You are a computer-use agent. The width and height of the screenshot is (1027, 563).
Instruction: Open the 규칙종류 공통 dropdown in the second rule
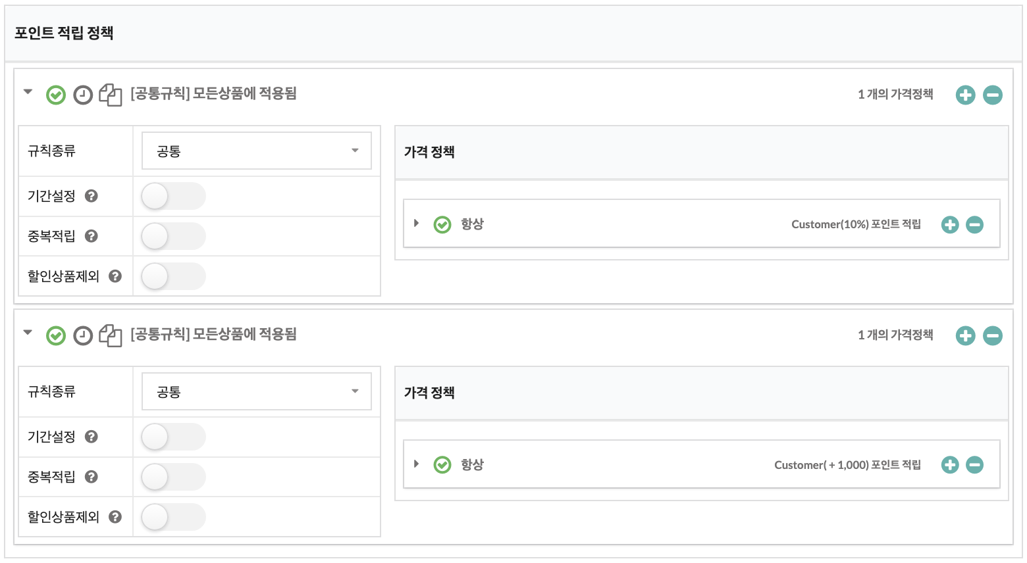point(257,391)
